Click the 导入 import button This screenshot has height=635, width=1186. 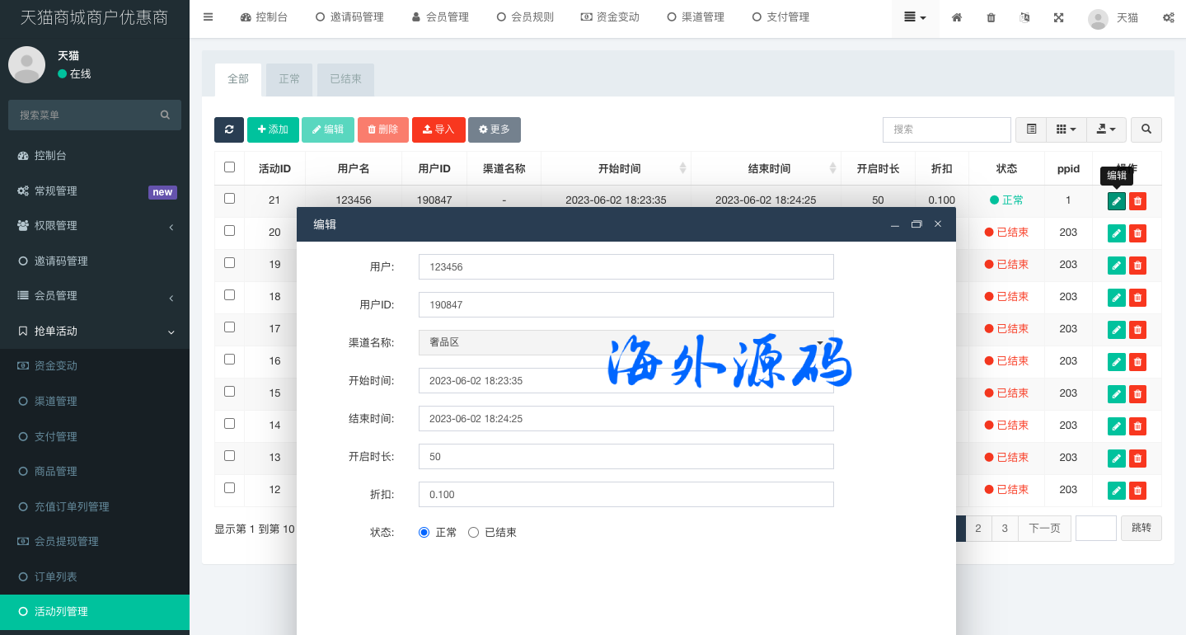tap(438, 129)
